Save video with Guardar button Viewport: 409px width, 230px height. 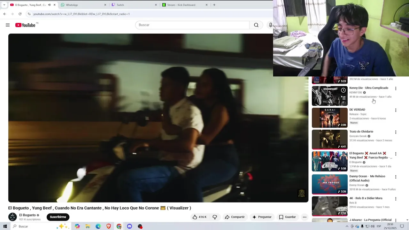(287, 217)
